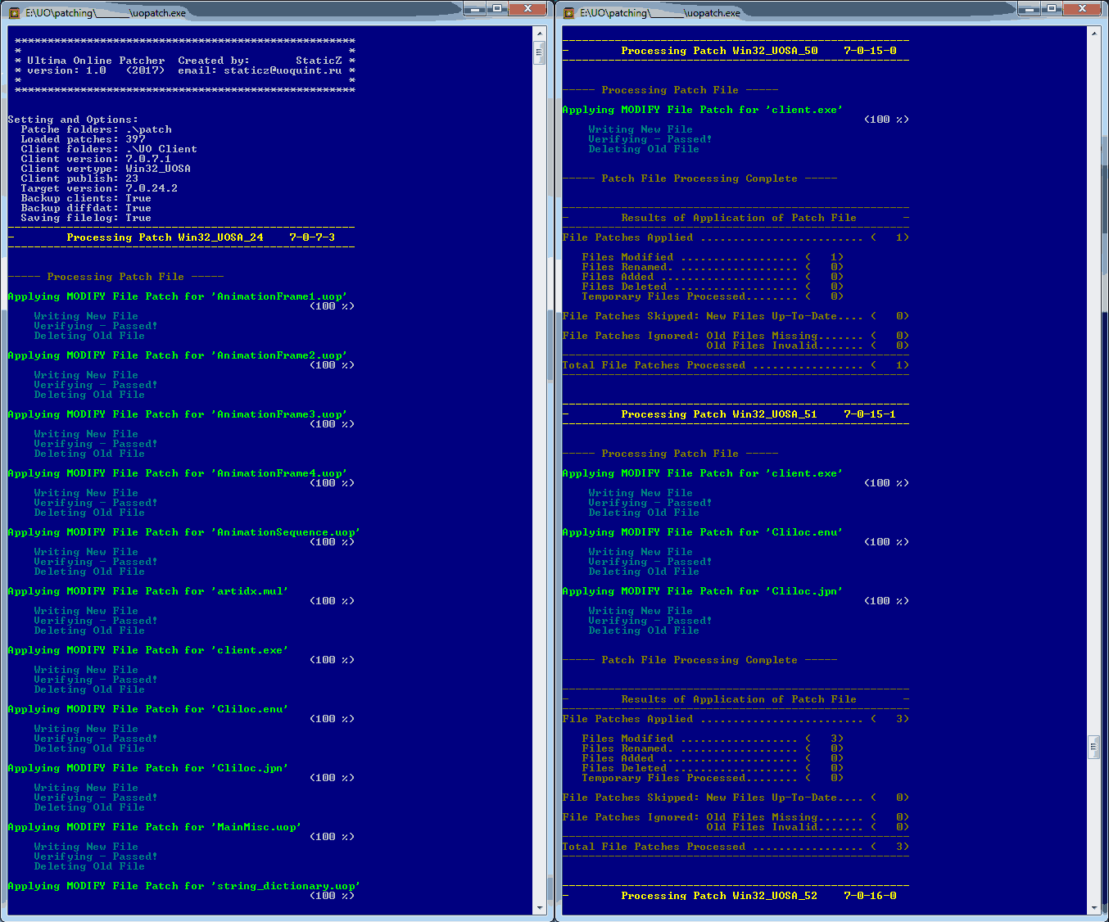Click the right console's scrollbar thumb
This screenshot has height=922, width=1109.
(x=1093, y=748)
